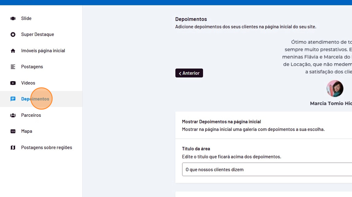Click the testimonial text in the preview
Screen dimensions: 352x197
coord(317,57)
